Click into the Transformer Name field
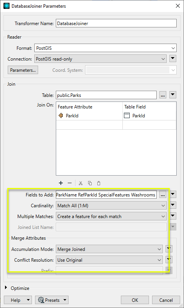The image size is (184, 308). (x=116, y=24)
